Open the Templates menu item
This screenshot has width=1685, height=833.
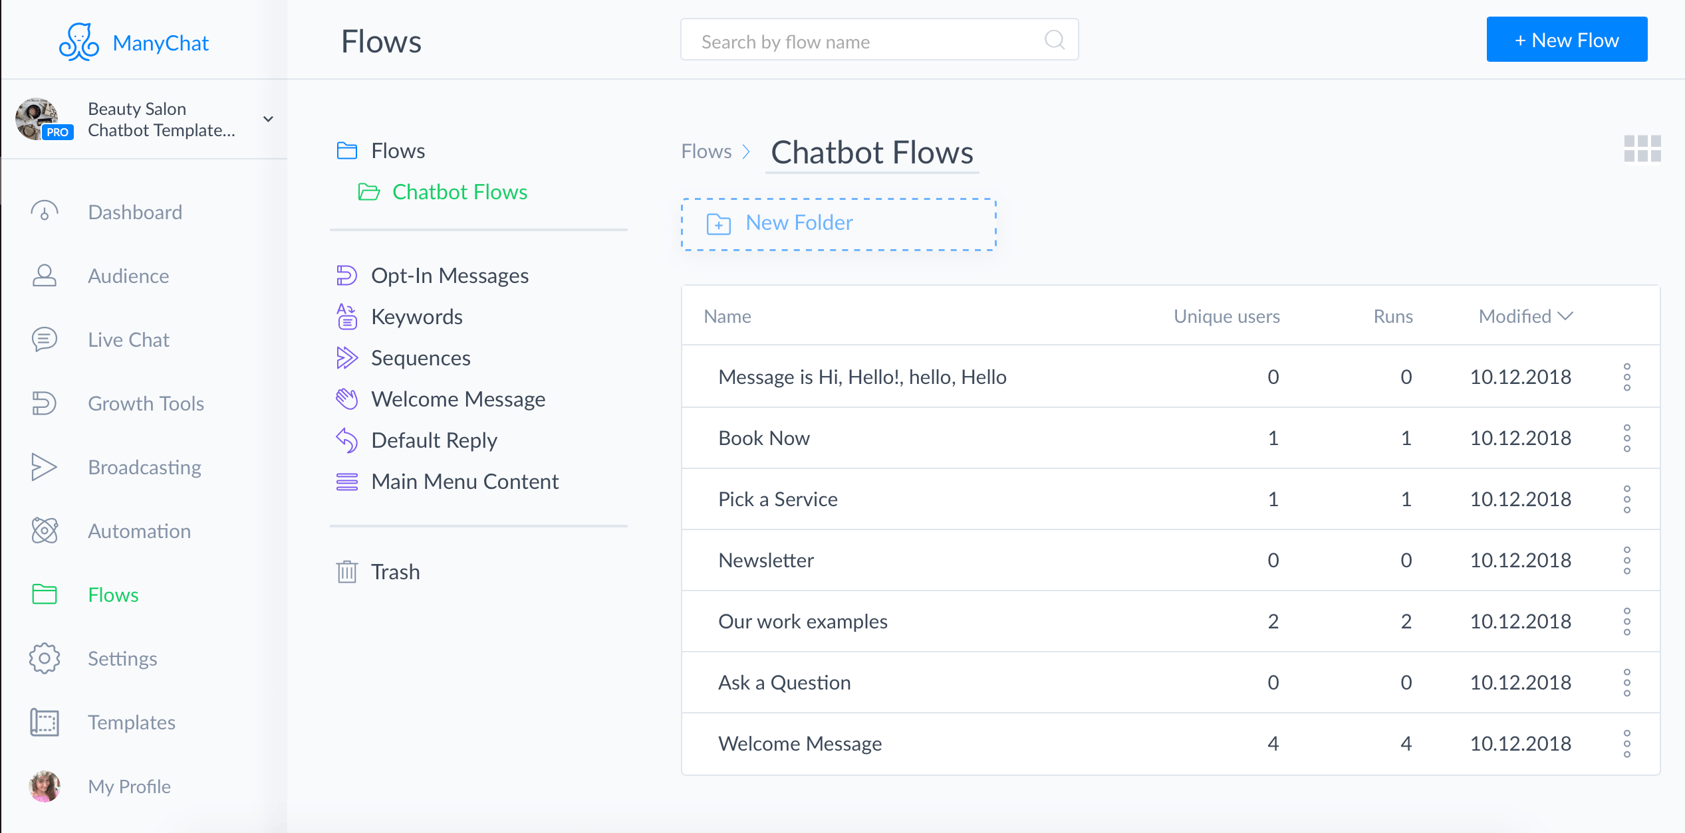point(131,722)
